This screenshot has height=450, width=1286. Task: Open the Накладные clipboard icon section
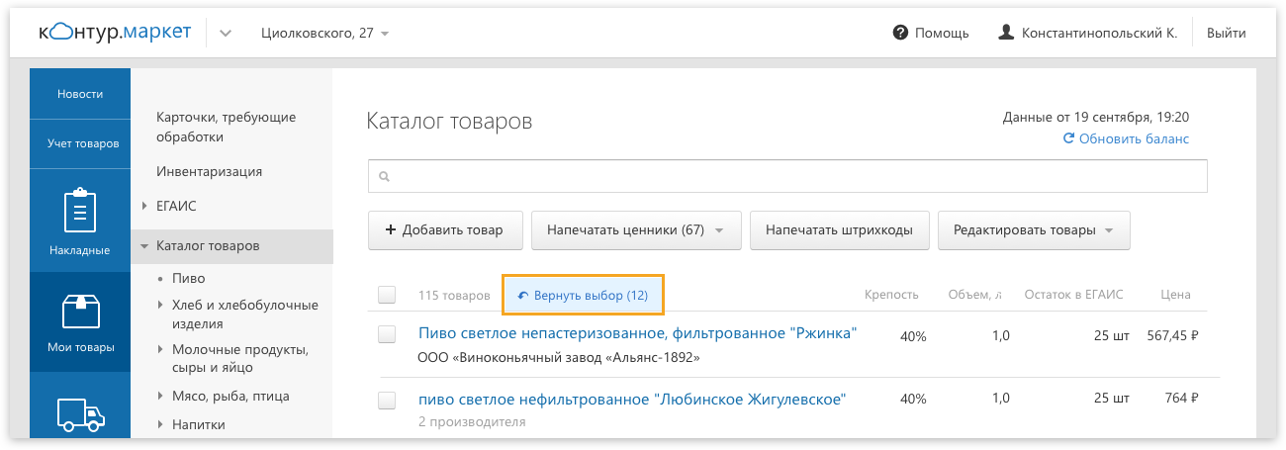pos(79,213)
